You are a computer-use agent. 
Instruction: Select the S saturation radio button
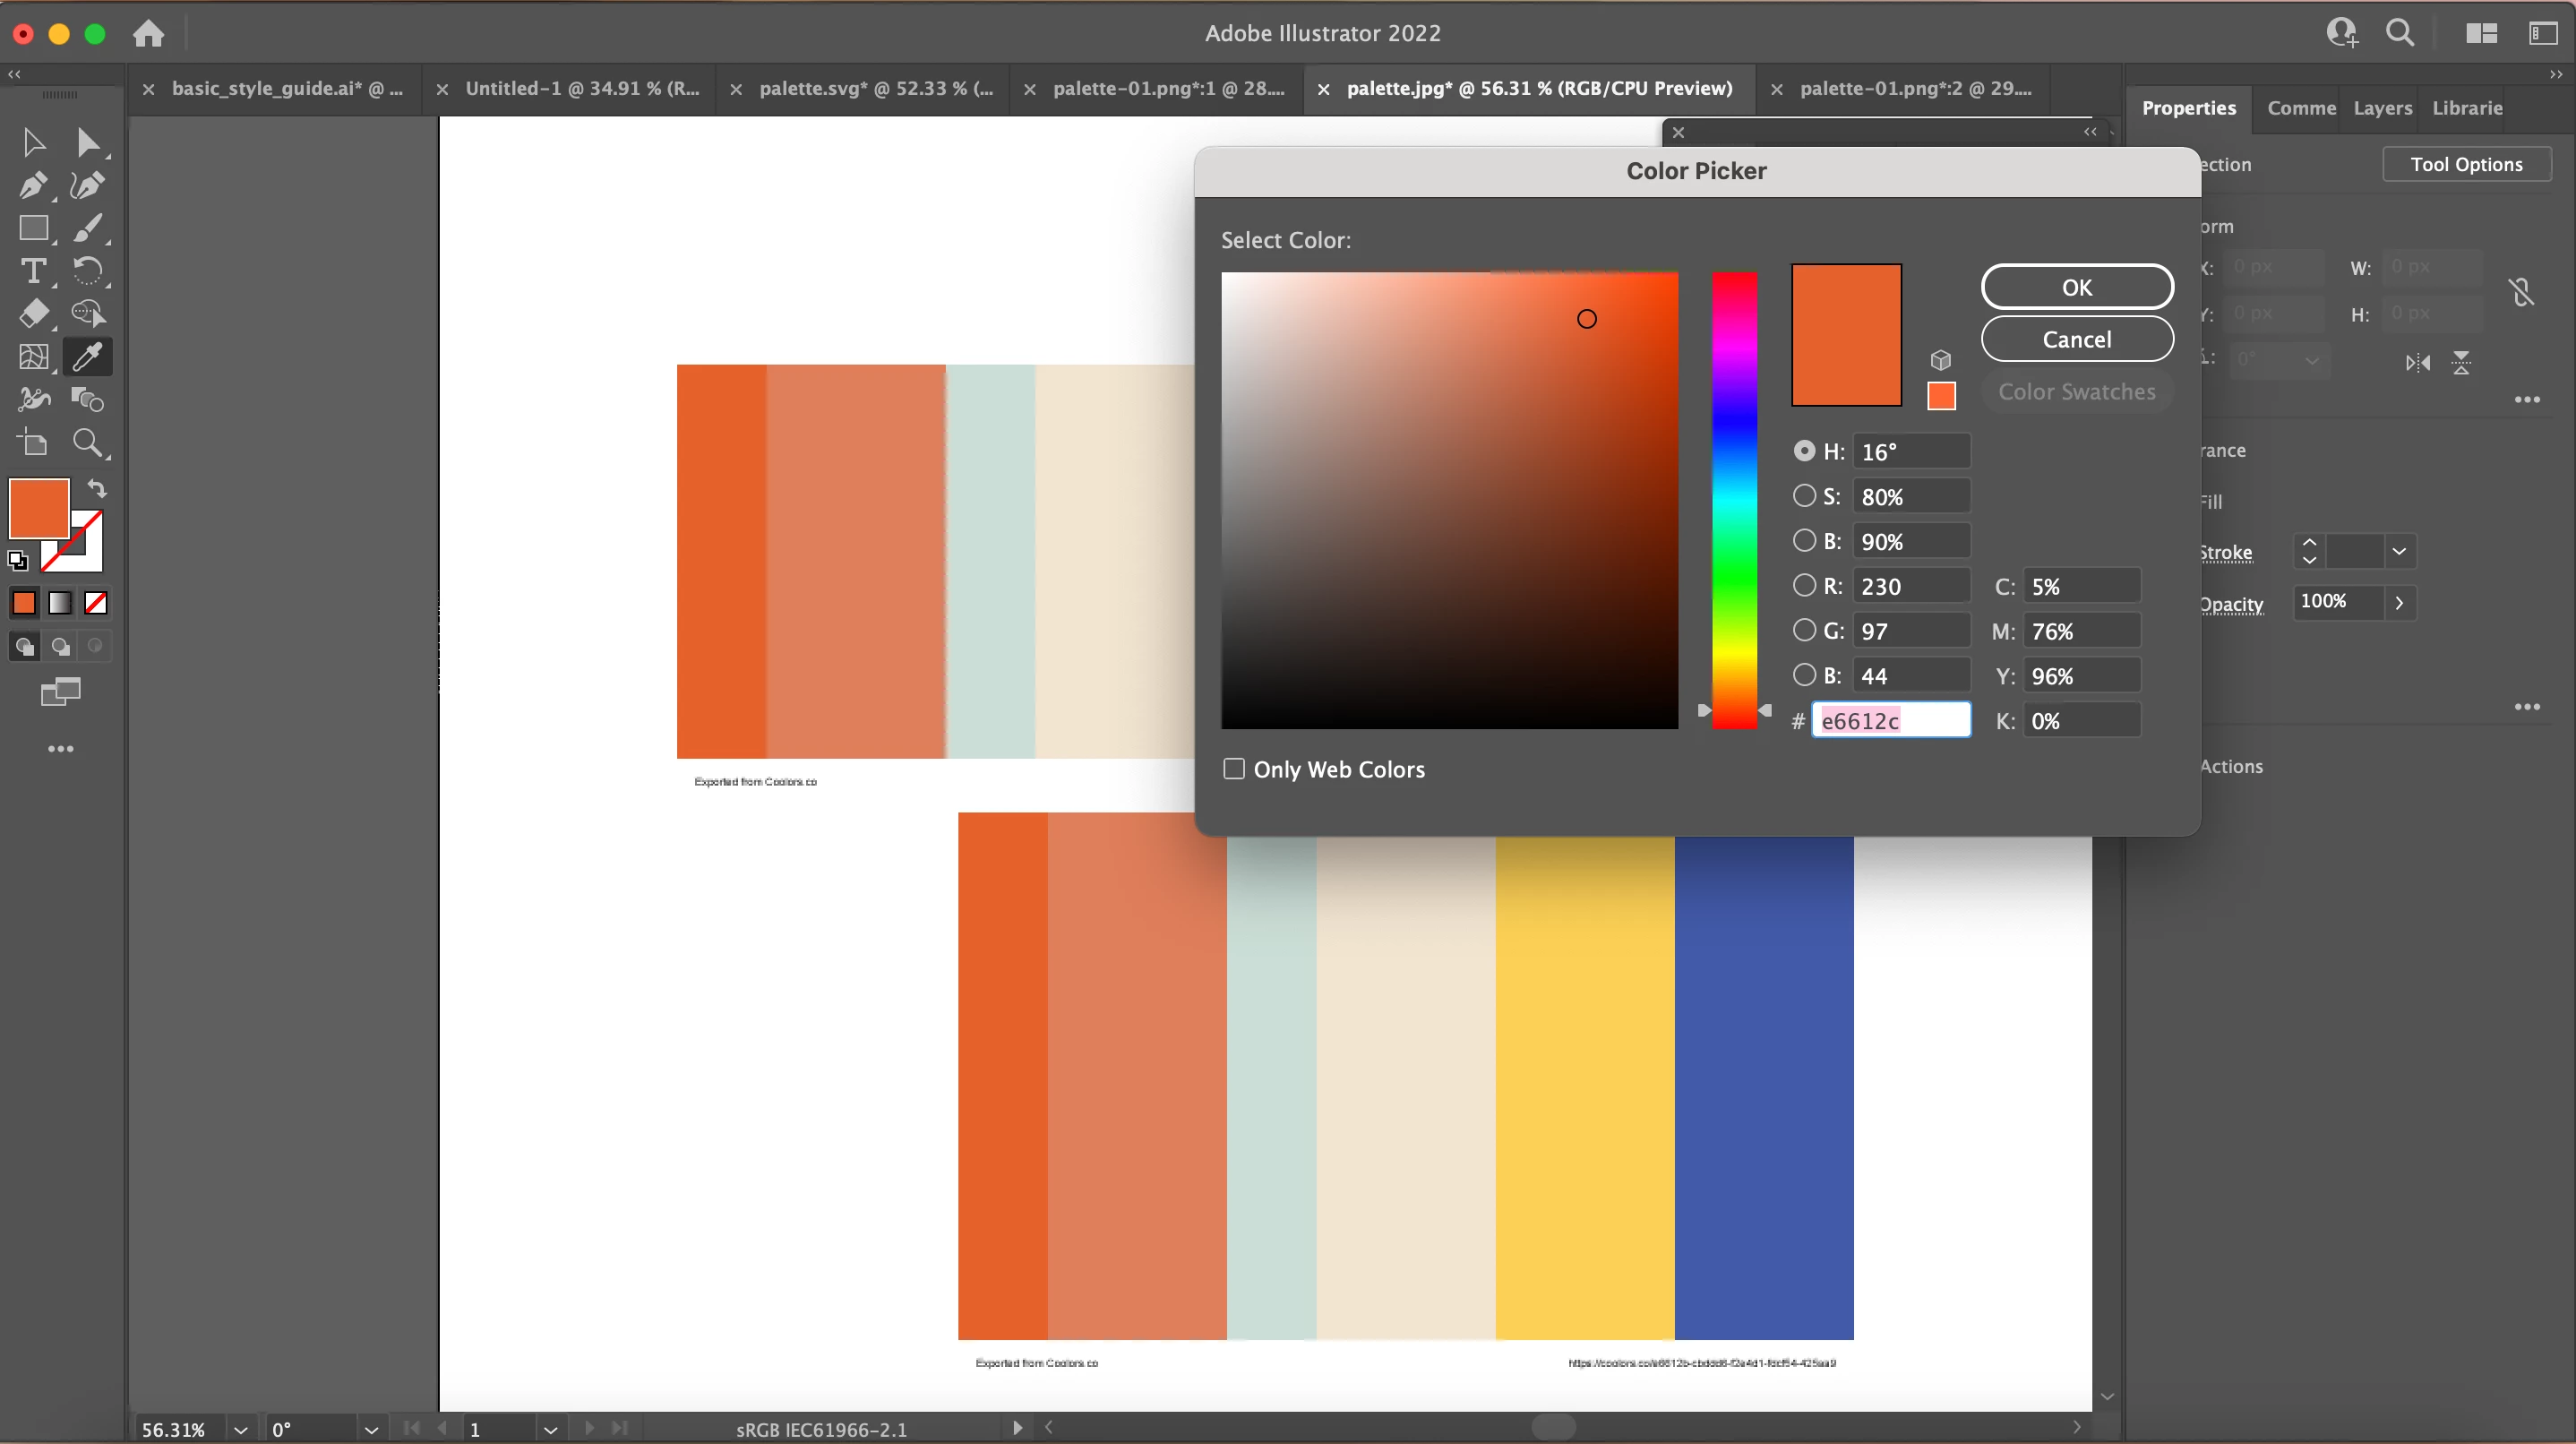tap(1804, 496)
